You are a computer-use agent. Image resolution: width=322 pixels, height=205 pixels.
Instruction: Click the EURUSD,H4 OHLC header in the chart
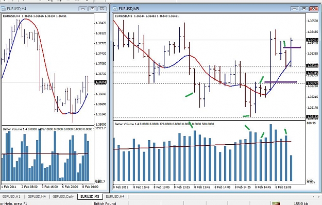35,16
